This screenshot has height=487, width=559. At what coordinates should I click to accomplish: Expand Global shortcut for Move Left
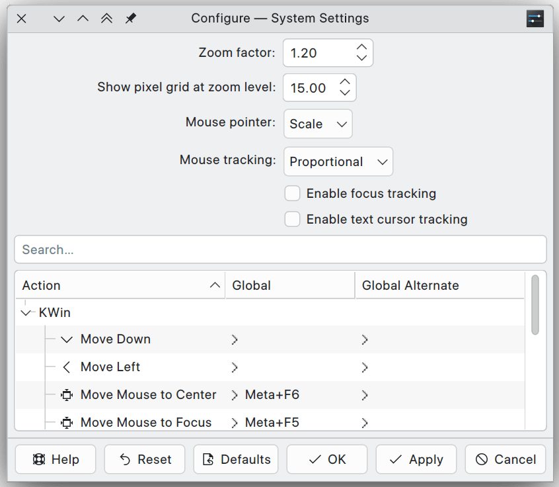[234, 367]
